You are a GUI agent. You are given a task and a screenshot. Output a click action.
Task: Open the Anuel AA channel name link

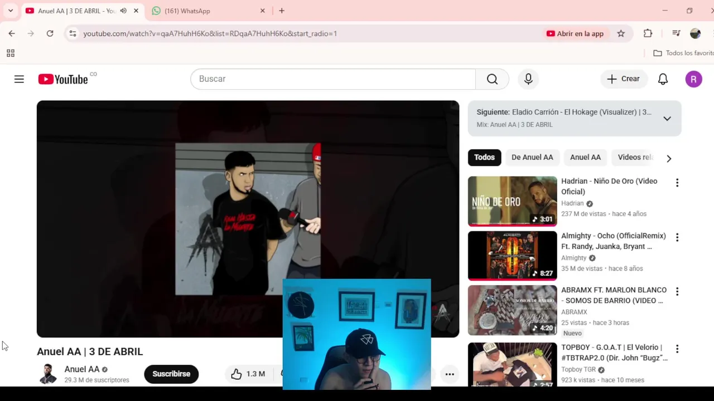pos(81,369)
